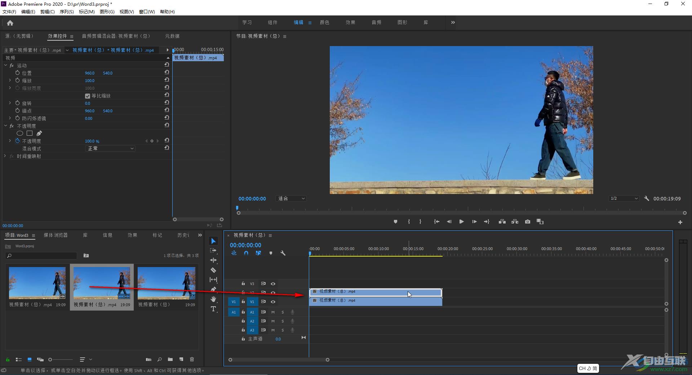
Task: Mute track A1
Action: pos(273,312)
